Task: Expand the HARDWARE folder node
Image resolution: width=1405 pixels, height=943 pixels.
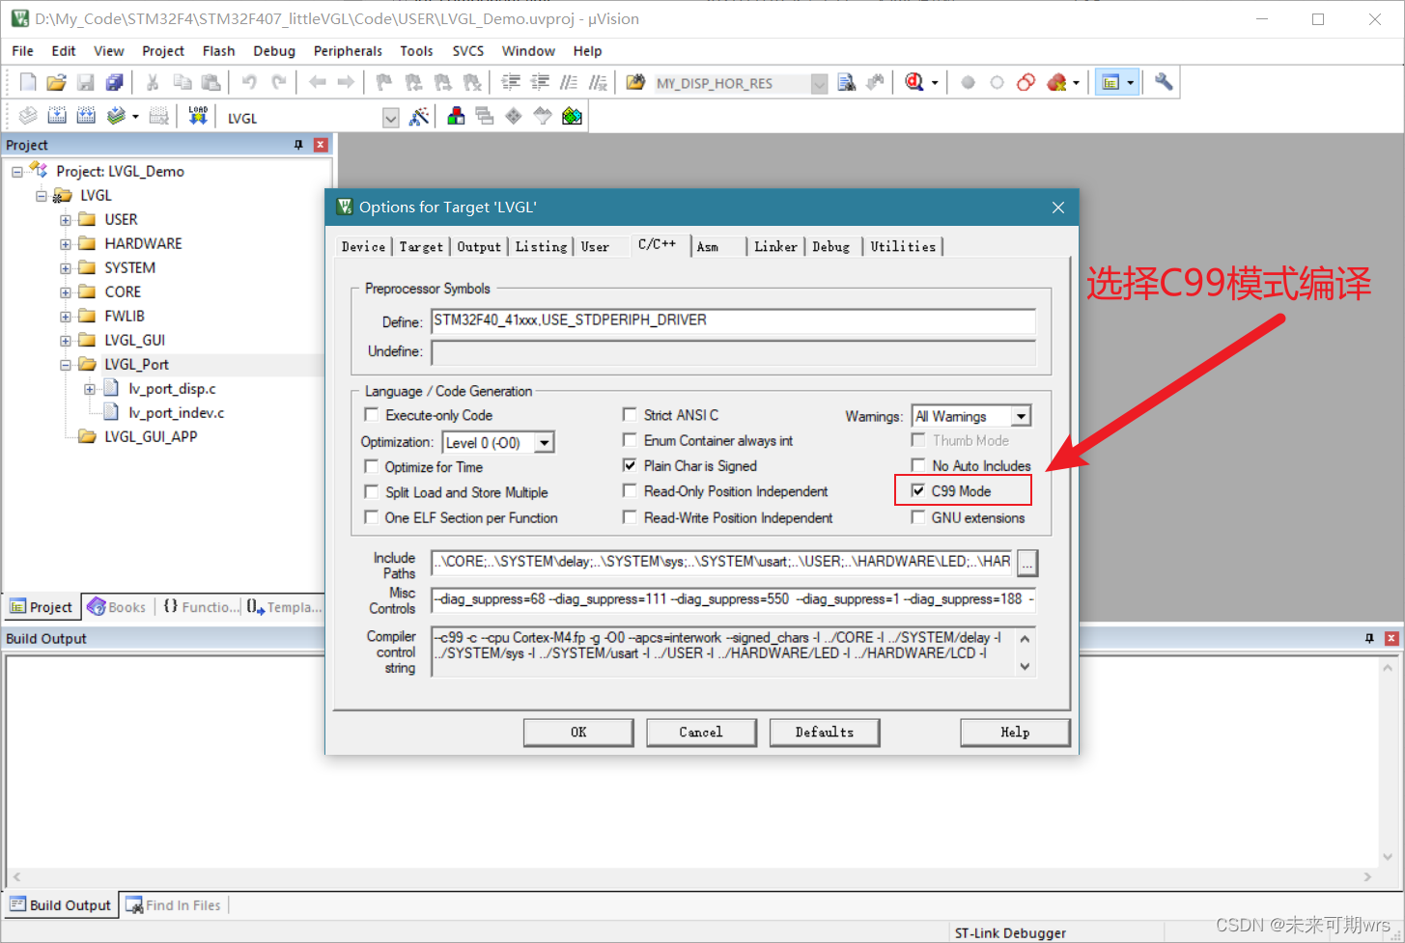Action: tap(66, 243)
